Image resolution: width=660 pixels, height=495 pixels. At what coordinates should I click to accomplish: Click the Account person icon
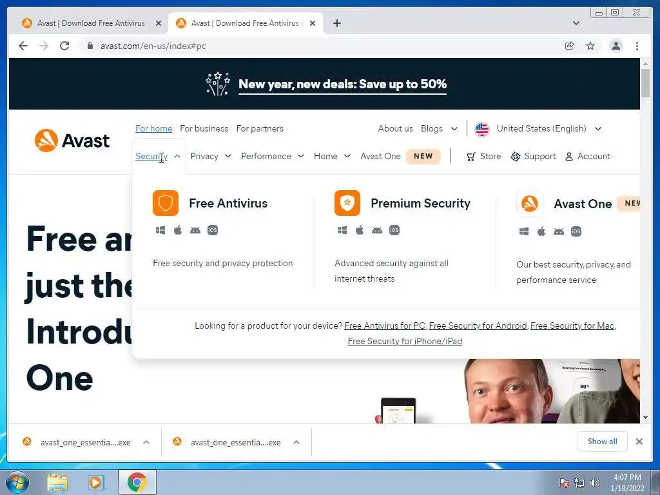569,157
